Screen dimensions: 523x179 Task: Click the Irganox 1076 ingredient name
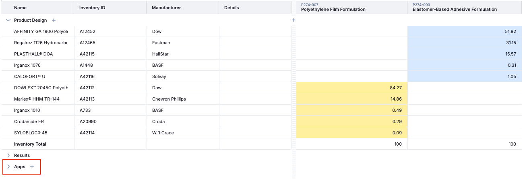click(x=27, y=65)
